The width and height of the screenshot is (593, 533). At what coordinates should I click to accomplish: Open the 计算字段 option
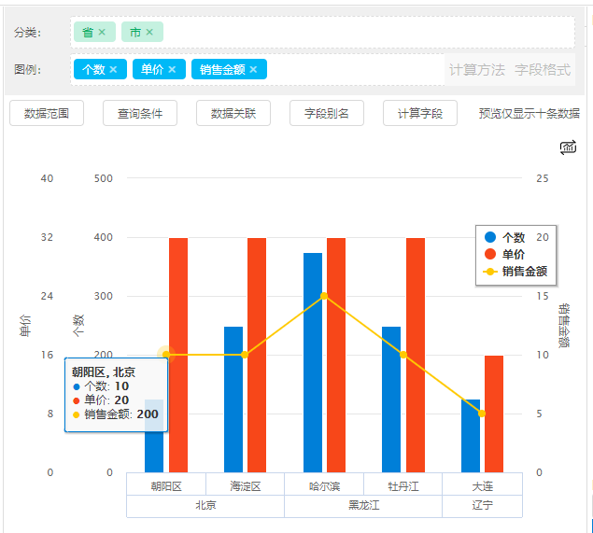tap(420, 113)
